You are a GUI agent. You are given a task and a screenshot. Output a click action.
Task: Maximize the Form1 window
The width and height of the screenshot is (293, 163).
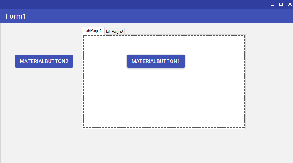coord(281,4)
